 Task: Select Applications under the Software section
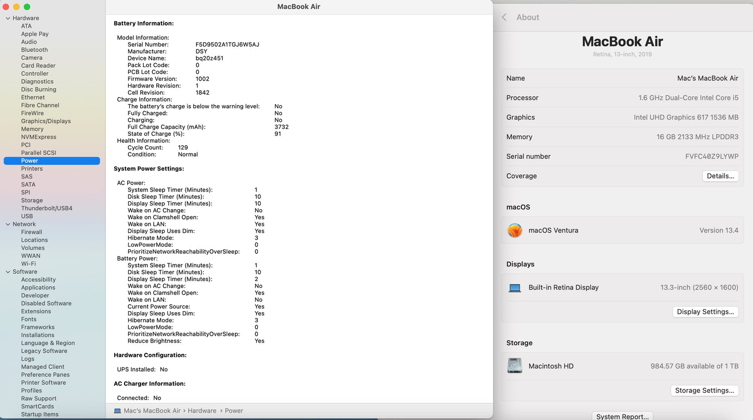pyautogui.click(x=38, y=288)
